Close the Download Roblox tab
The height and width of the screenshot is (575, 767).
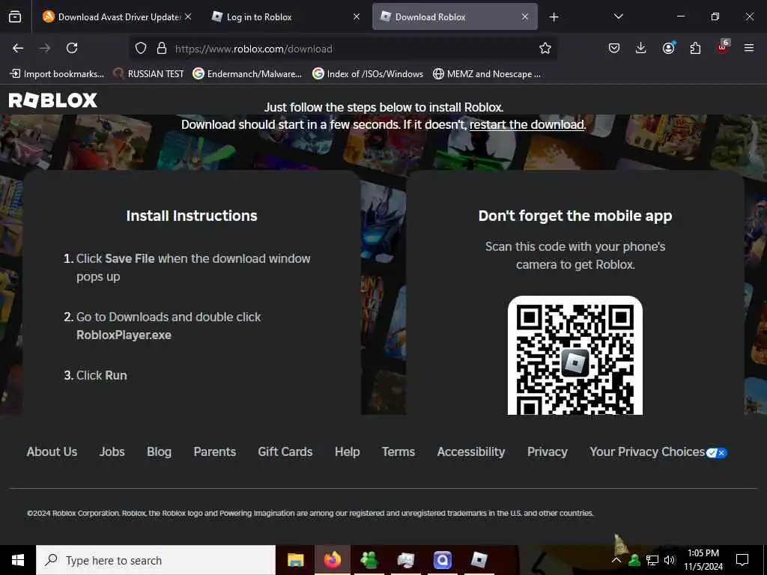(x=525, y=16)
